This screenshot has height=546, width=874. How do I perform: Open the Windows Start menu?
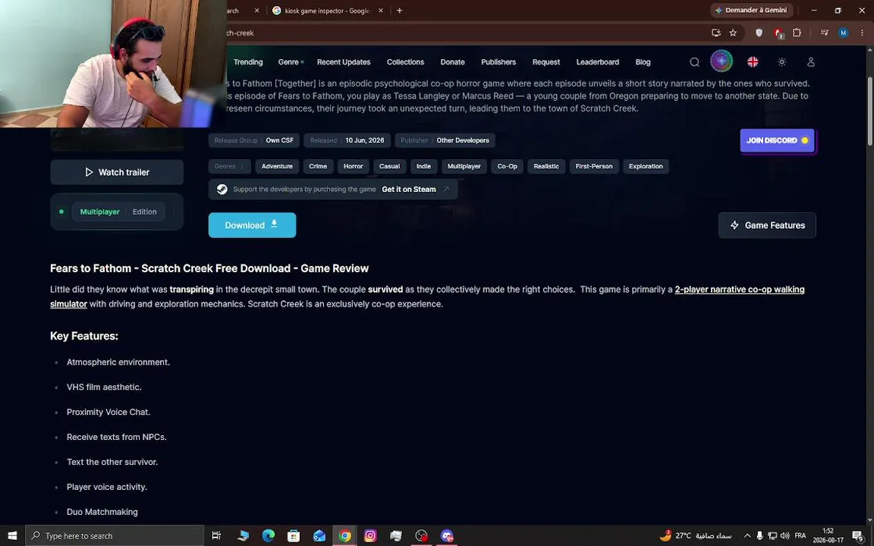[12, 536]
